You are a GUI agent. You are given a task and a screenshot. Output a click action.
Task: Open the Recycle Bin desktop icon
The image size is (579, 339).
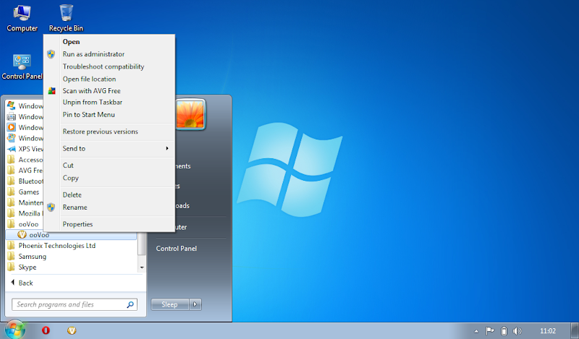[x=66, y=17]
